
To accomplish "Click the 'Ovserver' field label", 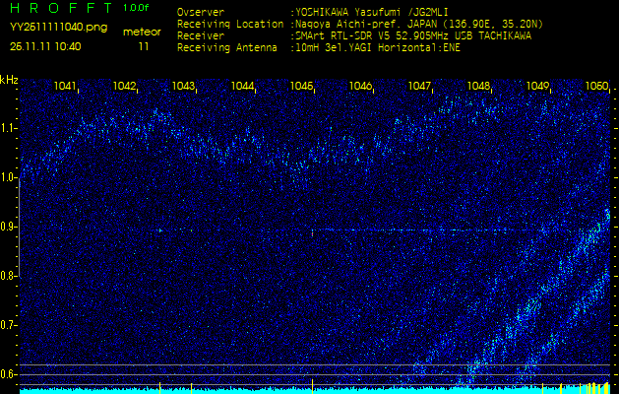I will point(201,12).
